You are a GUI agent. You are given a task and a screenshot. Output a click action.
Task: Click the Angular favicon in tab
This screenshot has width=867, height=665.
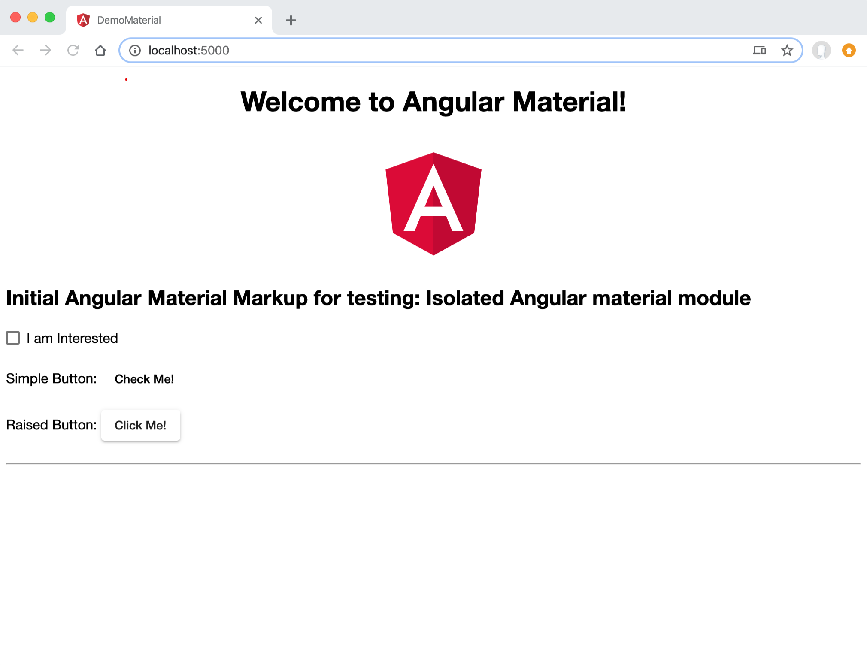[83, 20]
